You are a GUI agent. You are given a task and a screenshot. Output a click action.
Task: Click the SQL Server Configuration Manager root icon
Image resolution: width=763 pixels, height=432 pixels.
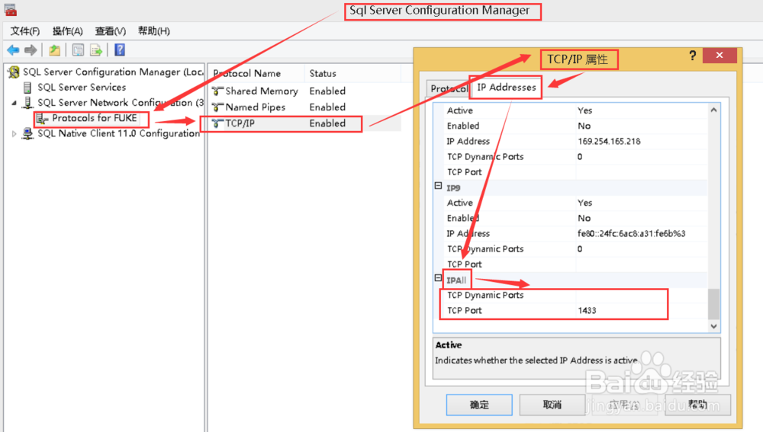(14, 72)
